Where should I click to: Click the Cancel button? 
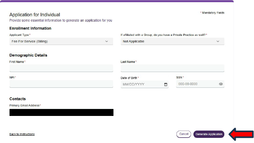(x=184, y=134)
